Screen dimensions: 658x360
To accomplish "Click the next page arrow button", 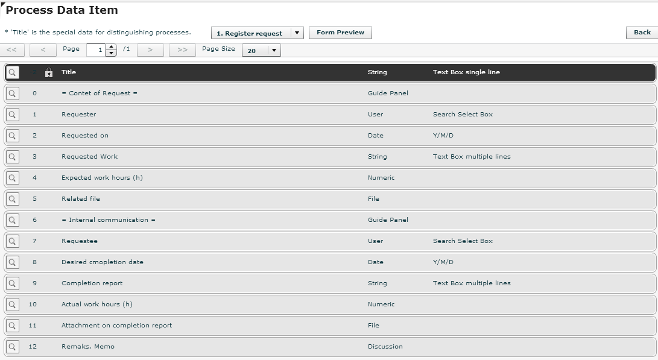I will 149,49.
